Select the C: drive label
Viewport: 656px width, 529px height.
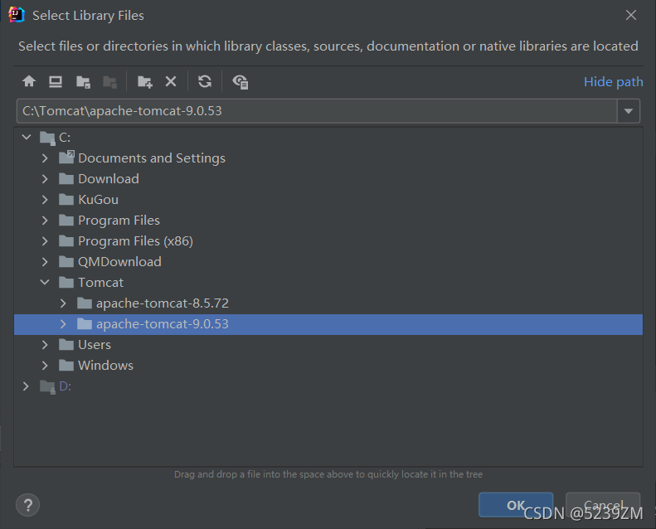(65, 138)
